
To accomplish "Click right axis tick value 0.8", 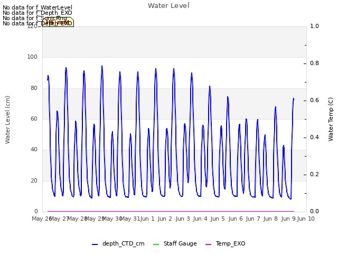I will (x=314, y=63).
